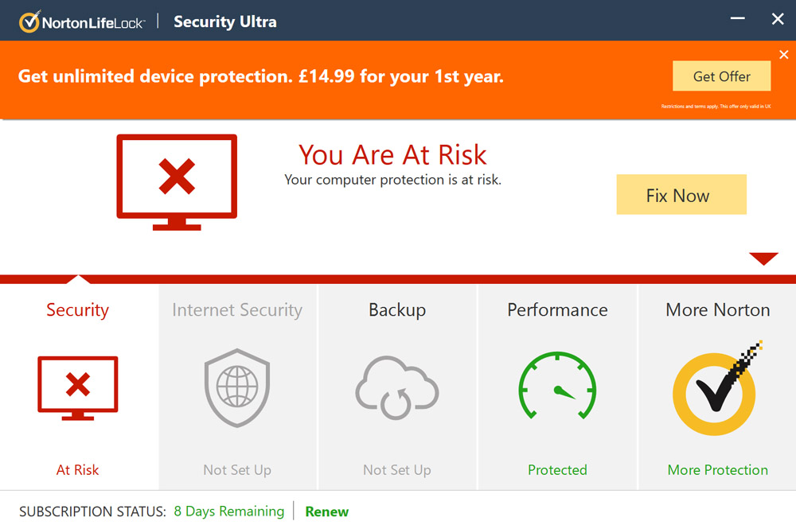Select the Security tab label
The width and height of the screenshot is (796, 529).
(x=78, y=310)
